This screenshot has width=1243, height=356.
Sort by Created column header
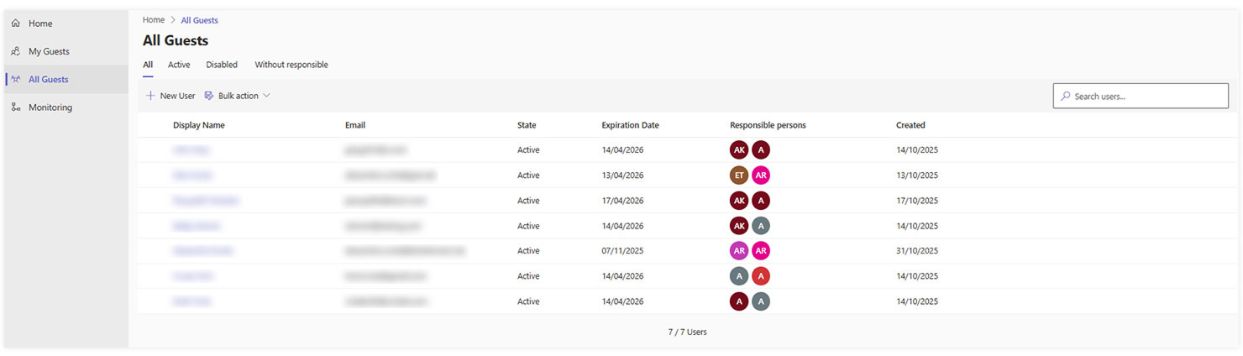click(910, 125)
